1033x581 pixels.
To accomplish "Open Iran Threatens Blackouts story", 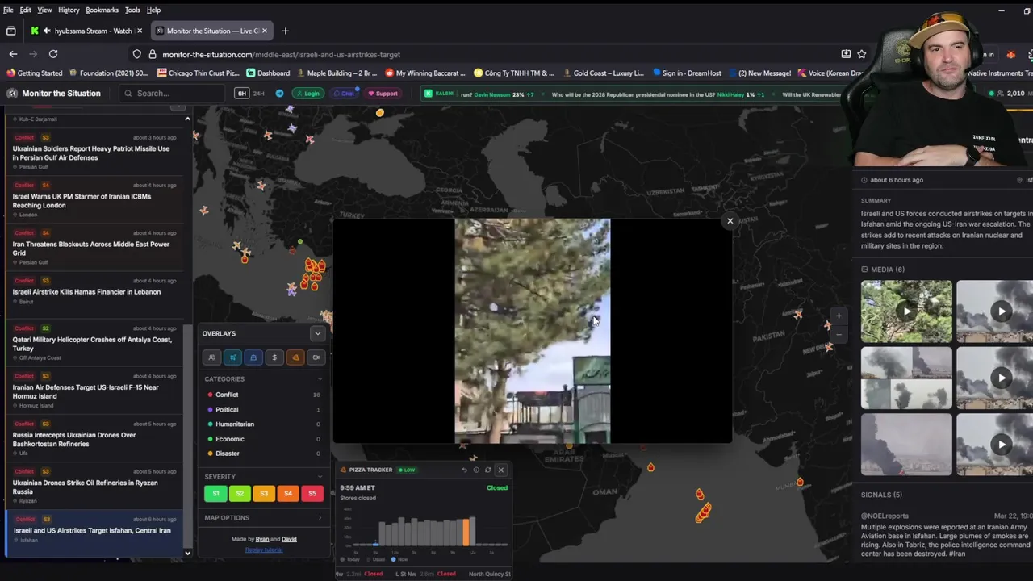I will click(94, 248).
